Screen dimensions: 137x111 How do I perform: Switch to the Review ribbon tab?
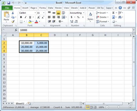point(58,8)
